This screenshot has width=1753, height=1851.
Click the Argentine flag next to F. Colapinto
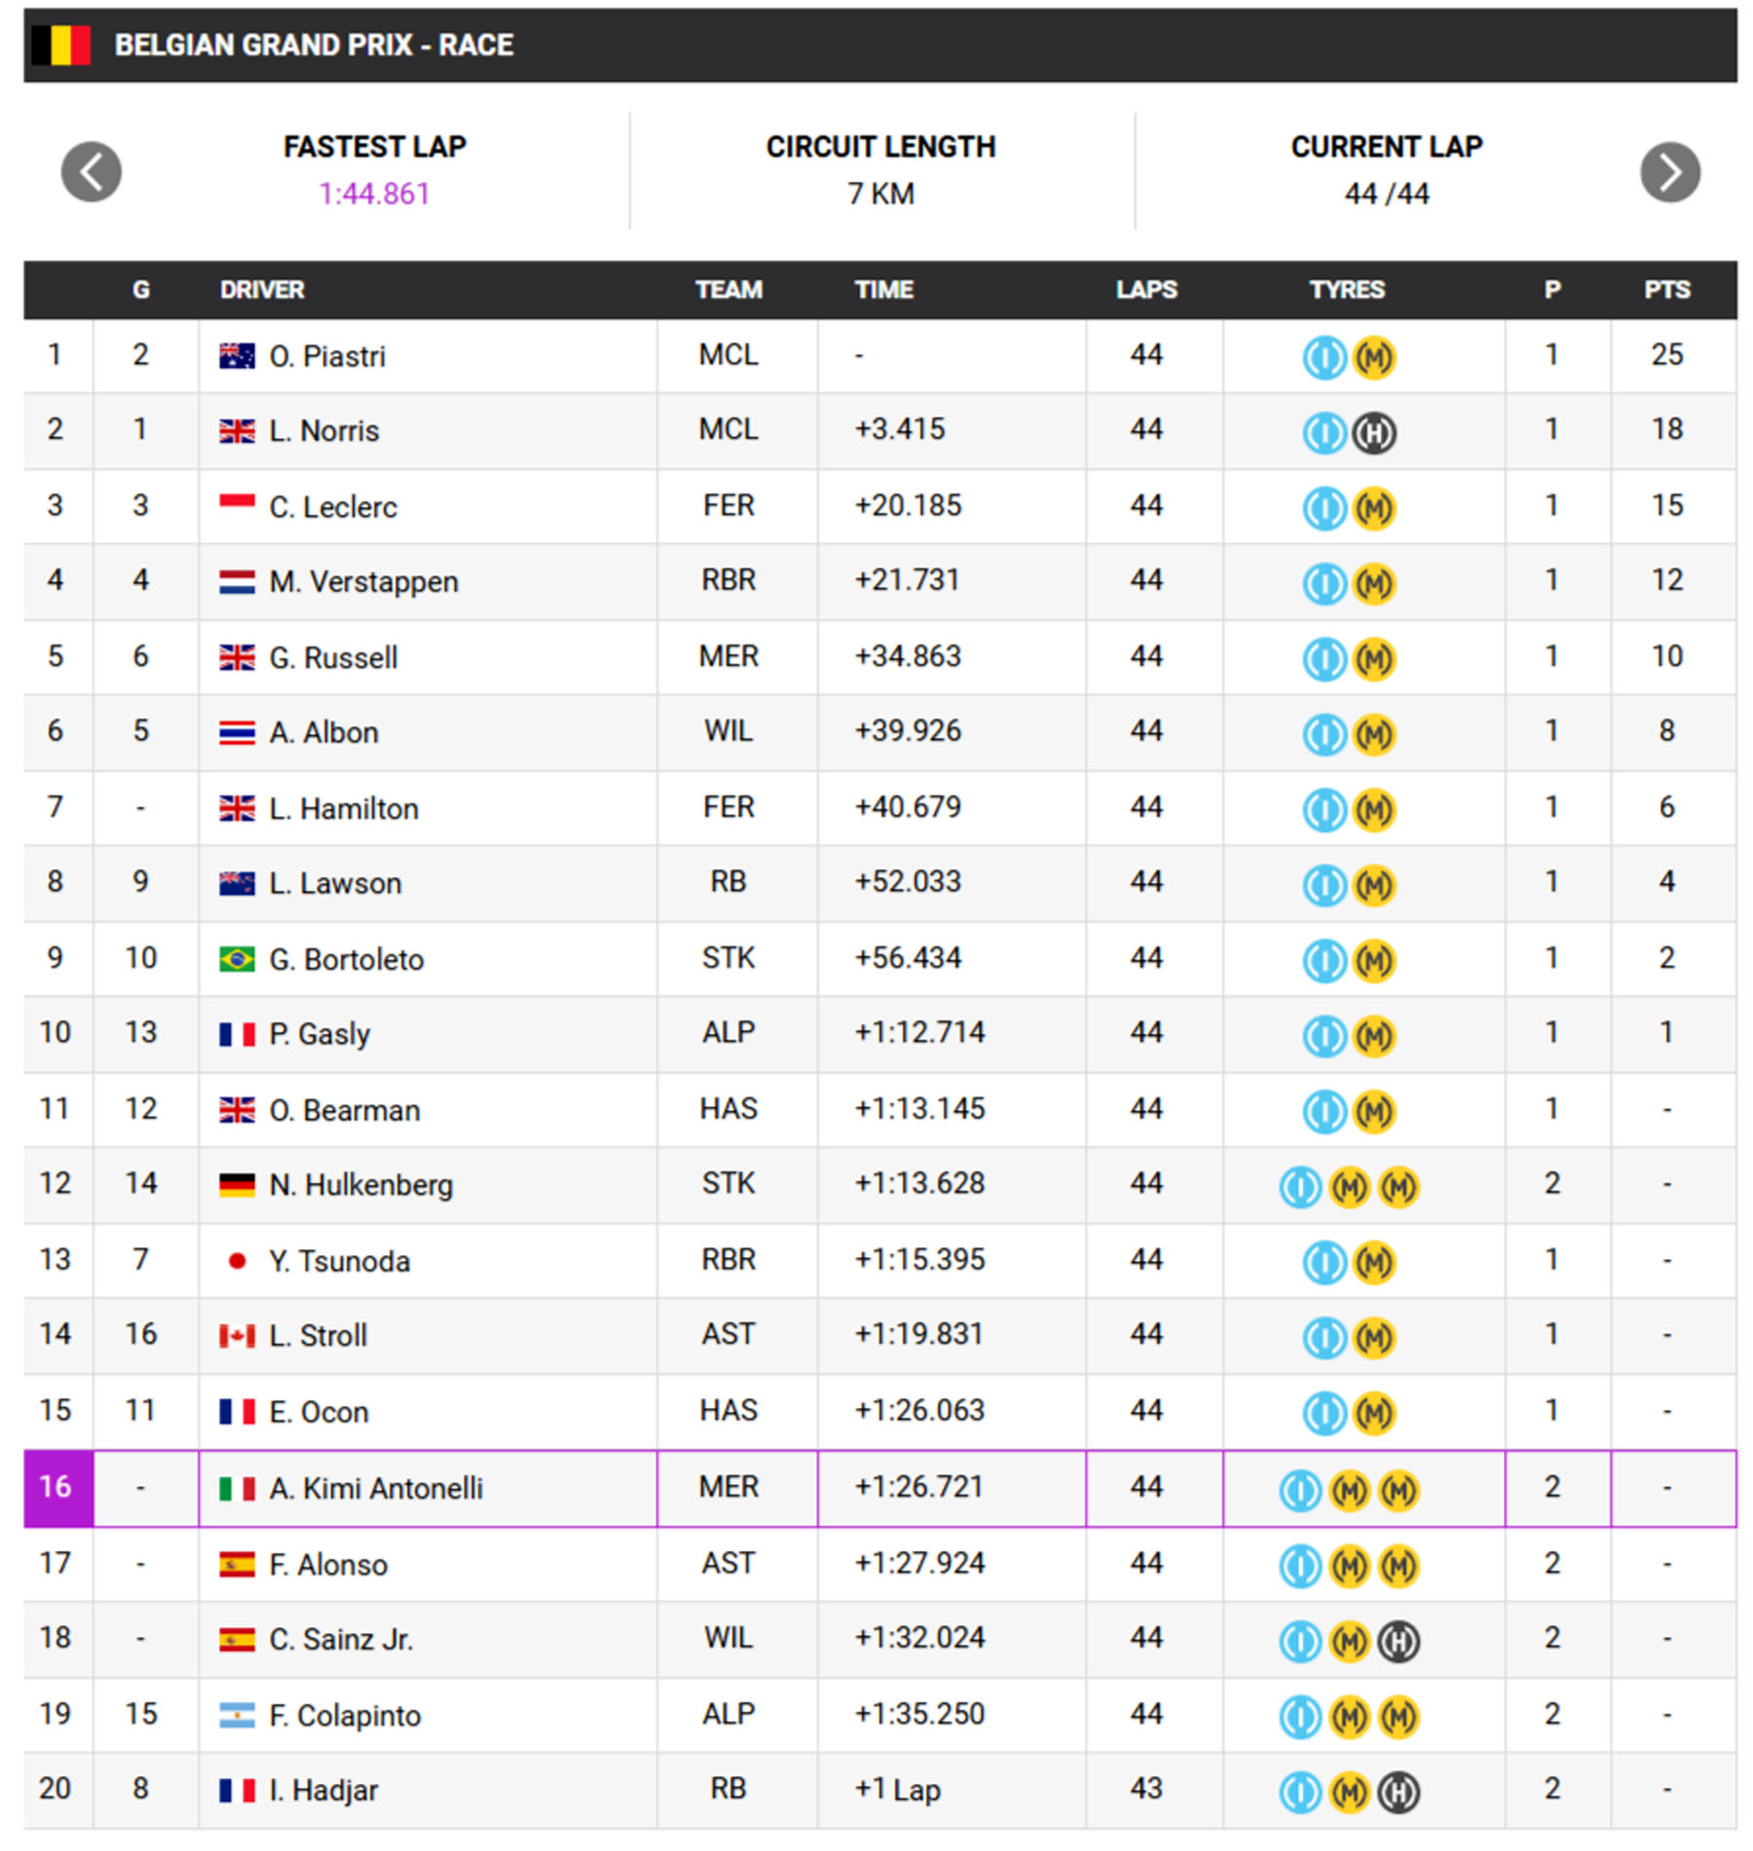237,1716
